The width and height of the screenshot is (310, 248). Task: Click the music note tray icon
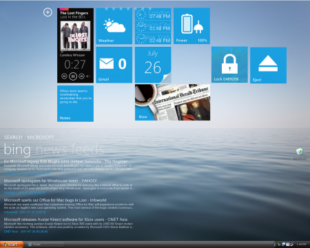tap(292, 245)
